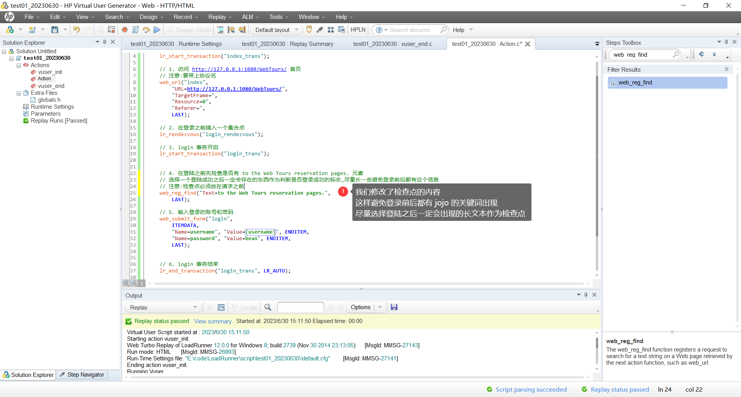
Task: Select Replay Runs [Passed] item
Action: [x=59, y=121]
